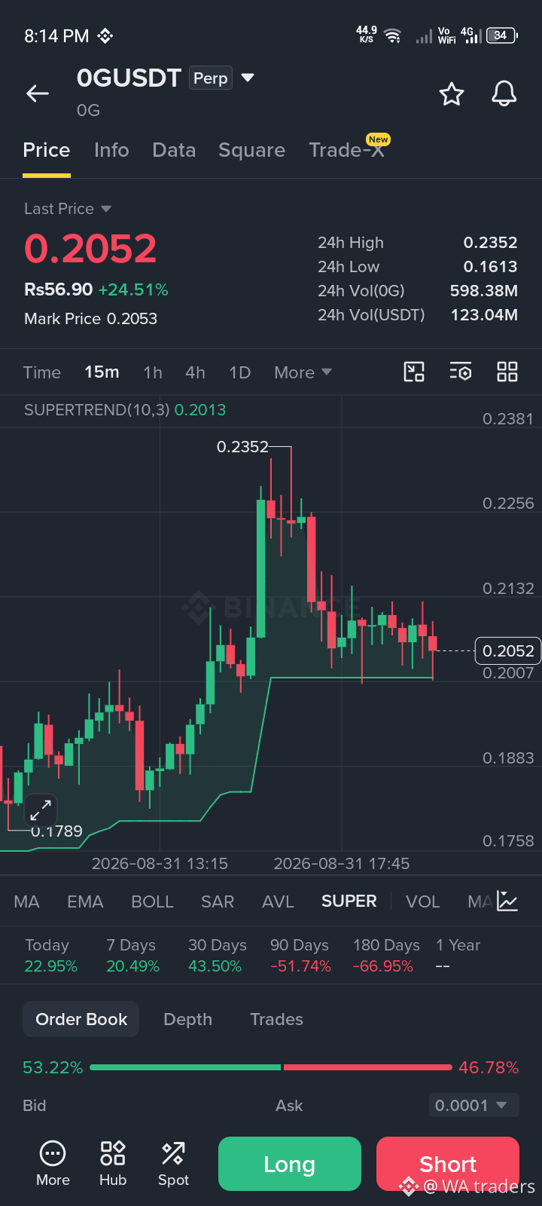Tap the Mark Price 0.2053 text
The height and width of the screenshot is (1206, 542).
(x=90, y=319)
